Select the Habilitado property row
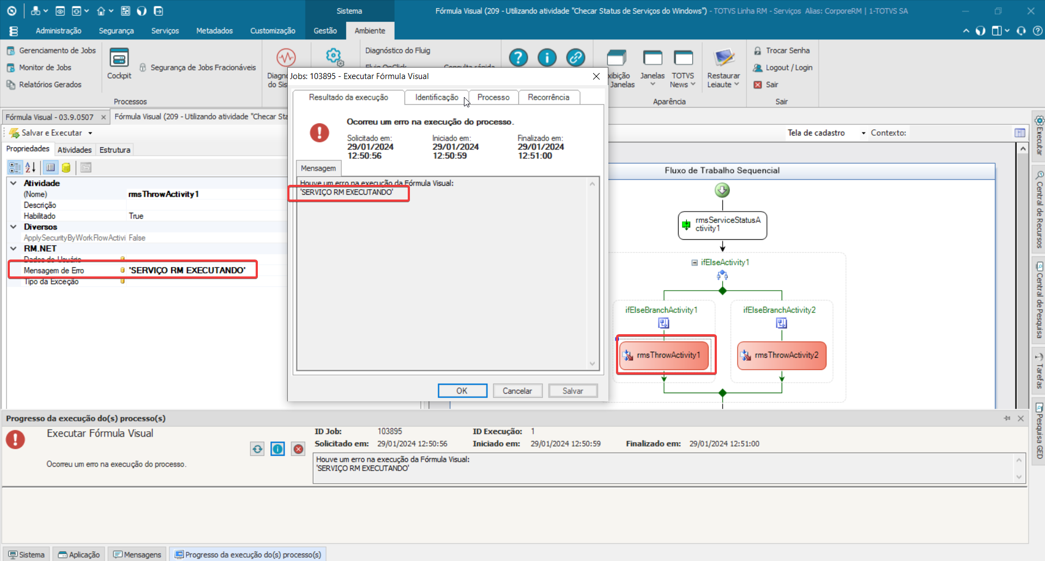Screen dimensions: 1045x561 tap(147, 216)
